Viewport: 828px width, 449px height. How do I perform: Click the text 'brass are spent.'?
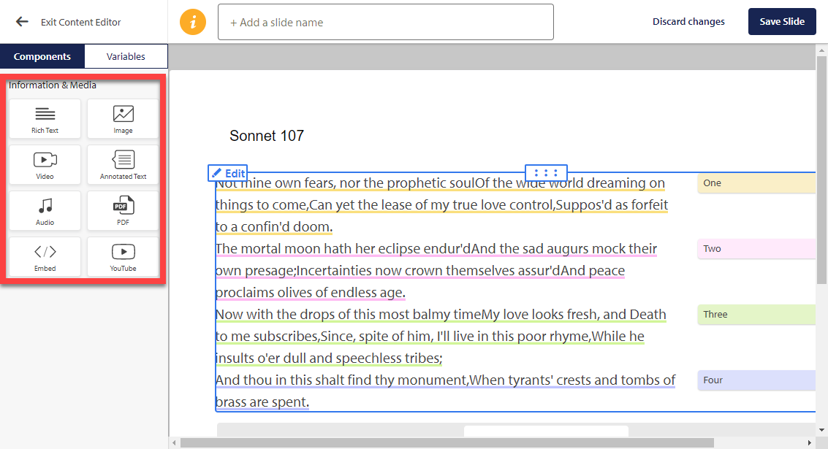[x=262, y=402]
